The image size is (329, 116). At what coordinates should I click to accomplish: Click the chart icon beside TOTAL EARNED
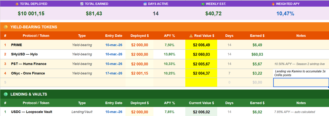coord(82,4)
